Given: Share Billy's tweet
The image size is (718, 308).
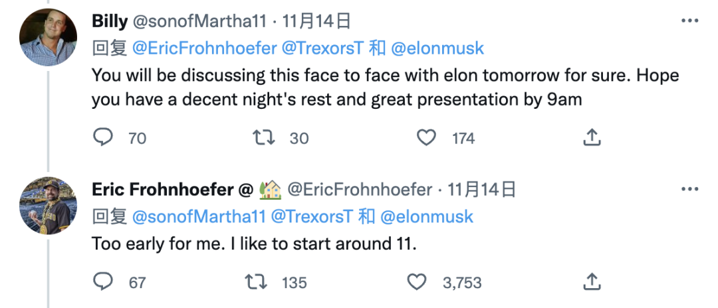Looking at the screenshot, I should coord(592,137).
